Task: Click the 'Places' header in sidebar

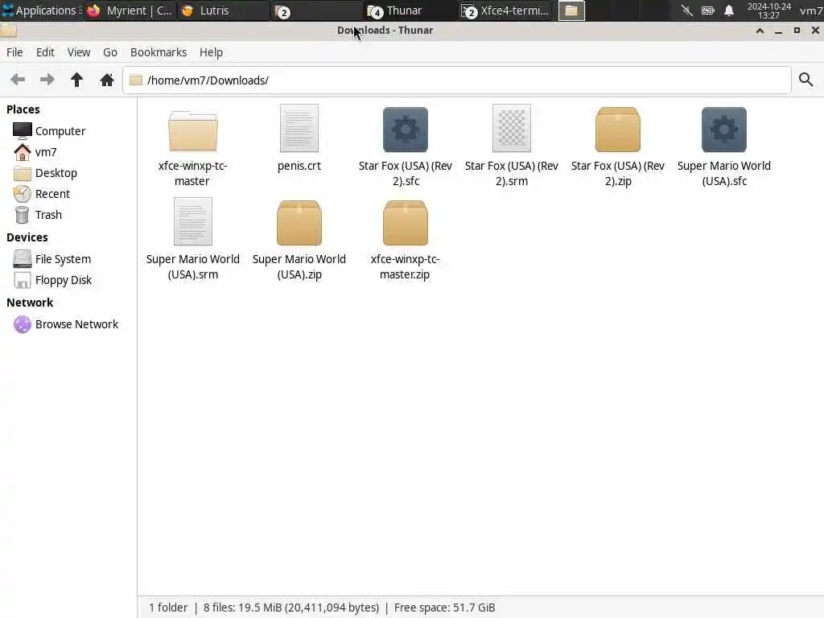Action: 23,109
